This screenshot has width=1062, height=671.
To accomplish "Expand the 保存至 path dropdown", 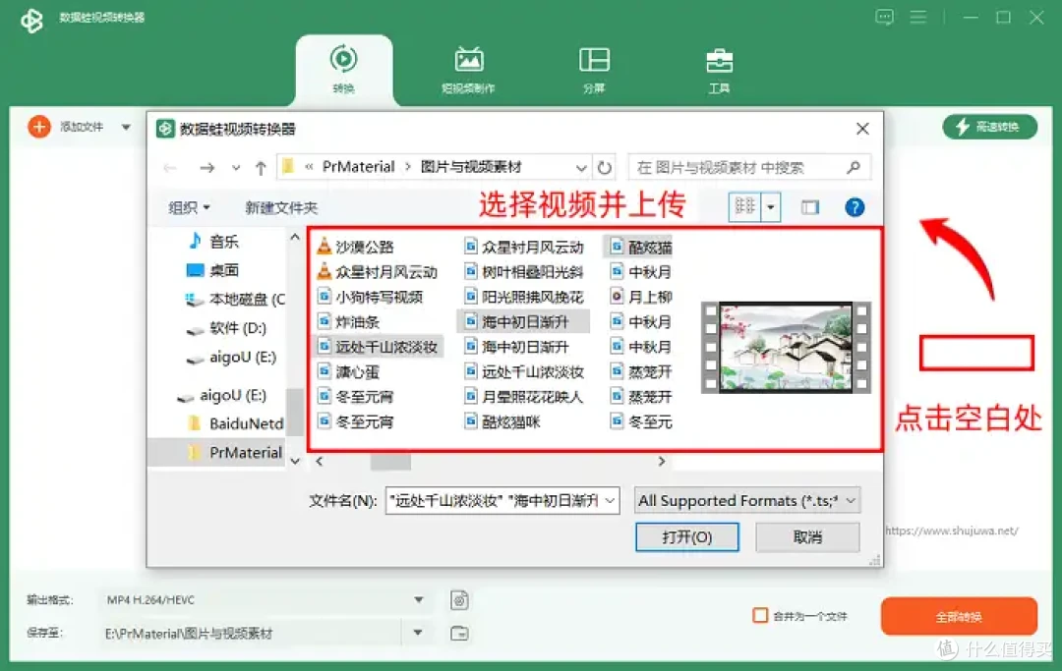I will pos(419,633).
